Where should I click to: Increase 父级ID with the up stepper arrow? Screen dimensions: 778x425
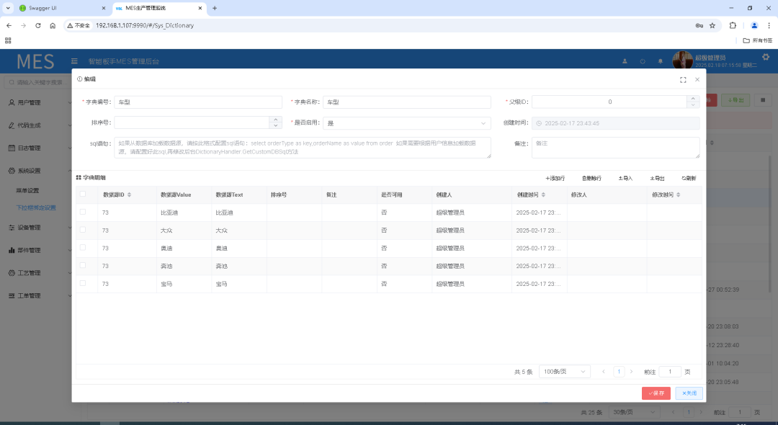pos(695,99)
